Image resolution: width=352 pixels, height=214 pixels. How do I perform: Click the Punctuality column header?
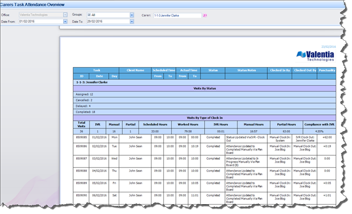pyautogui.click(x=327, y=71)
